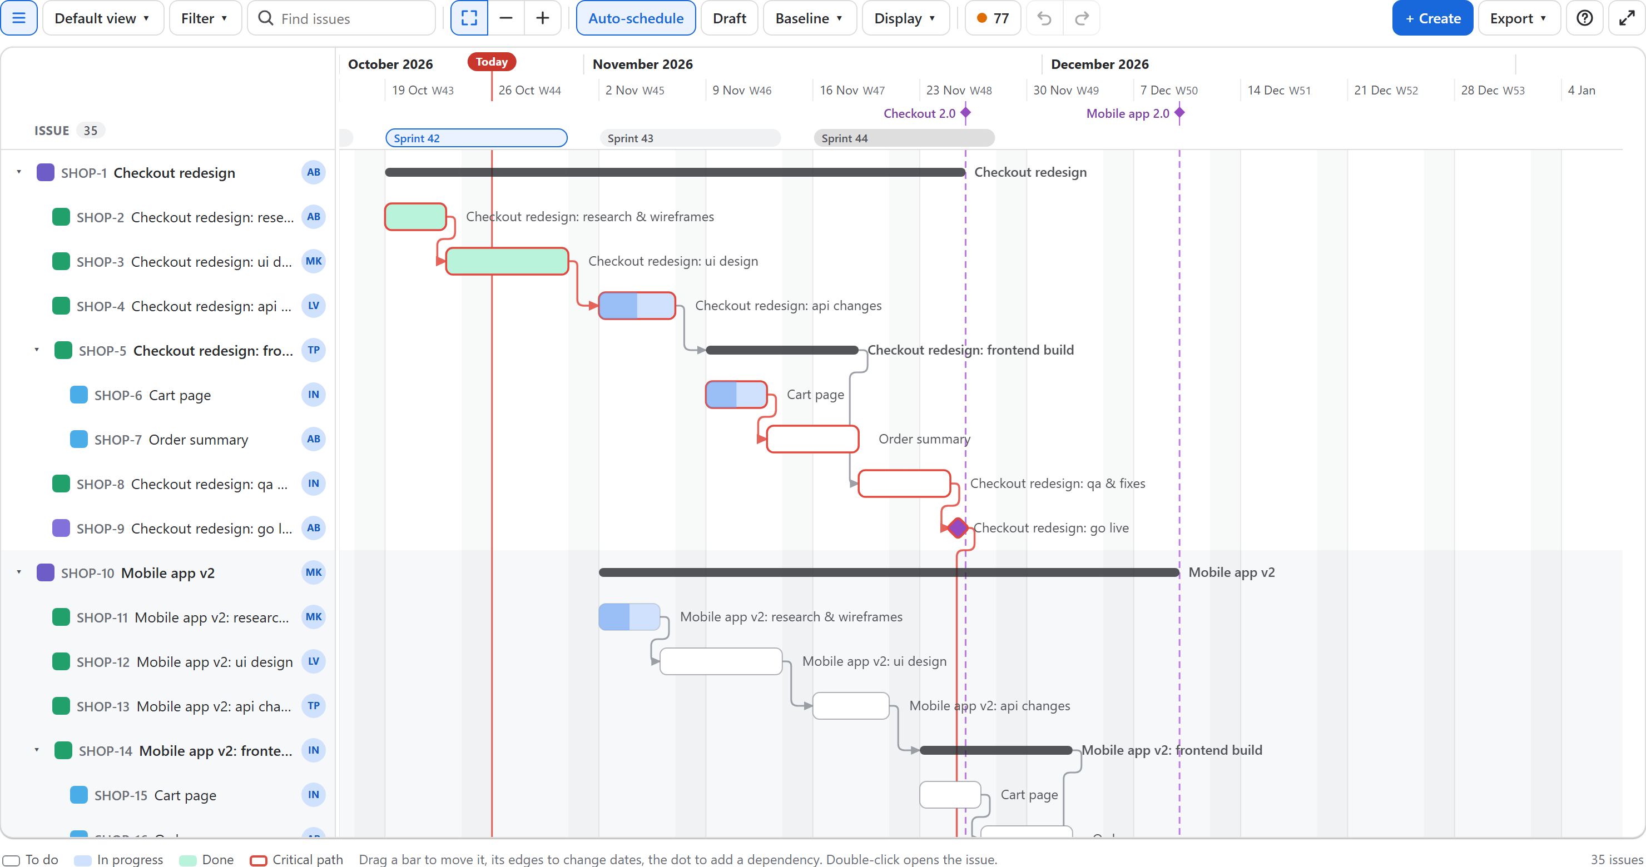Click the purple milestone icon of SHOP-9
1646x867 pixels.
click(x=61, y=528)
